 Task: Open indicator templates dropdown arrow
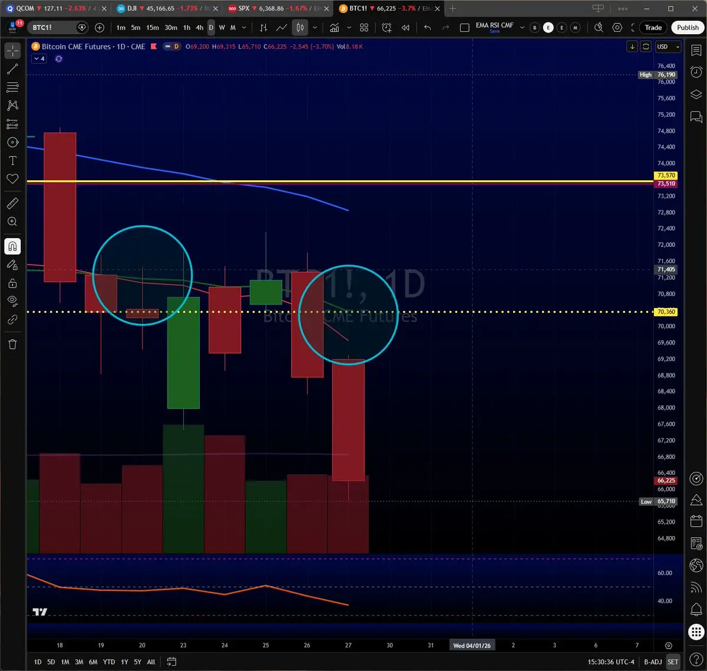pos(349,28)
